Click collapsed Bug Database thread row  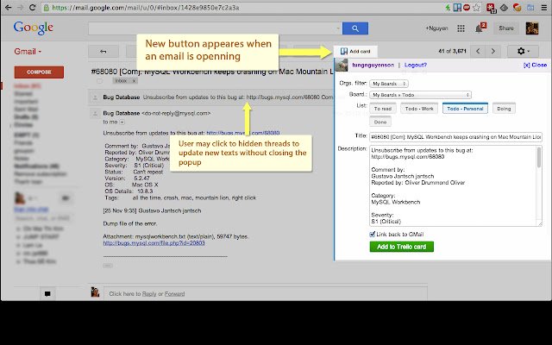pyautogui.click(x=210, y=97)
